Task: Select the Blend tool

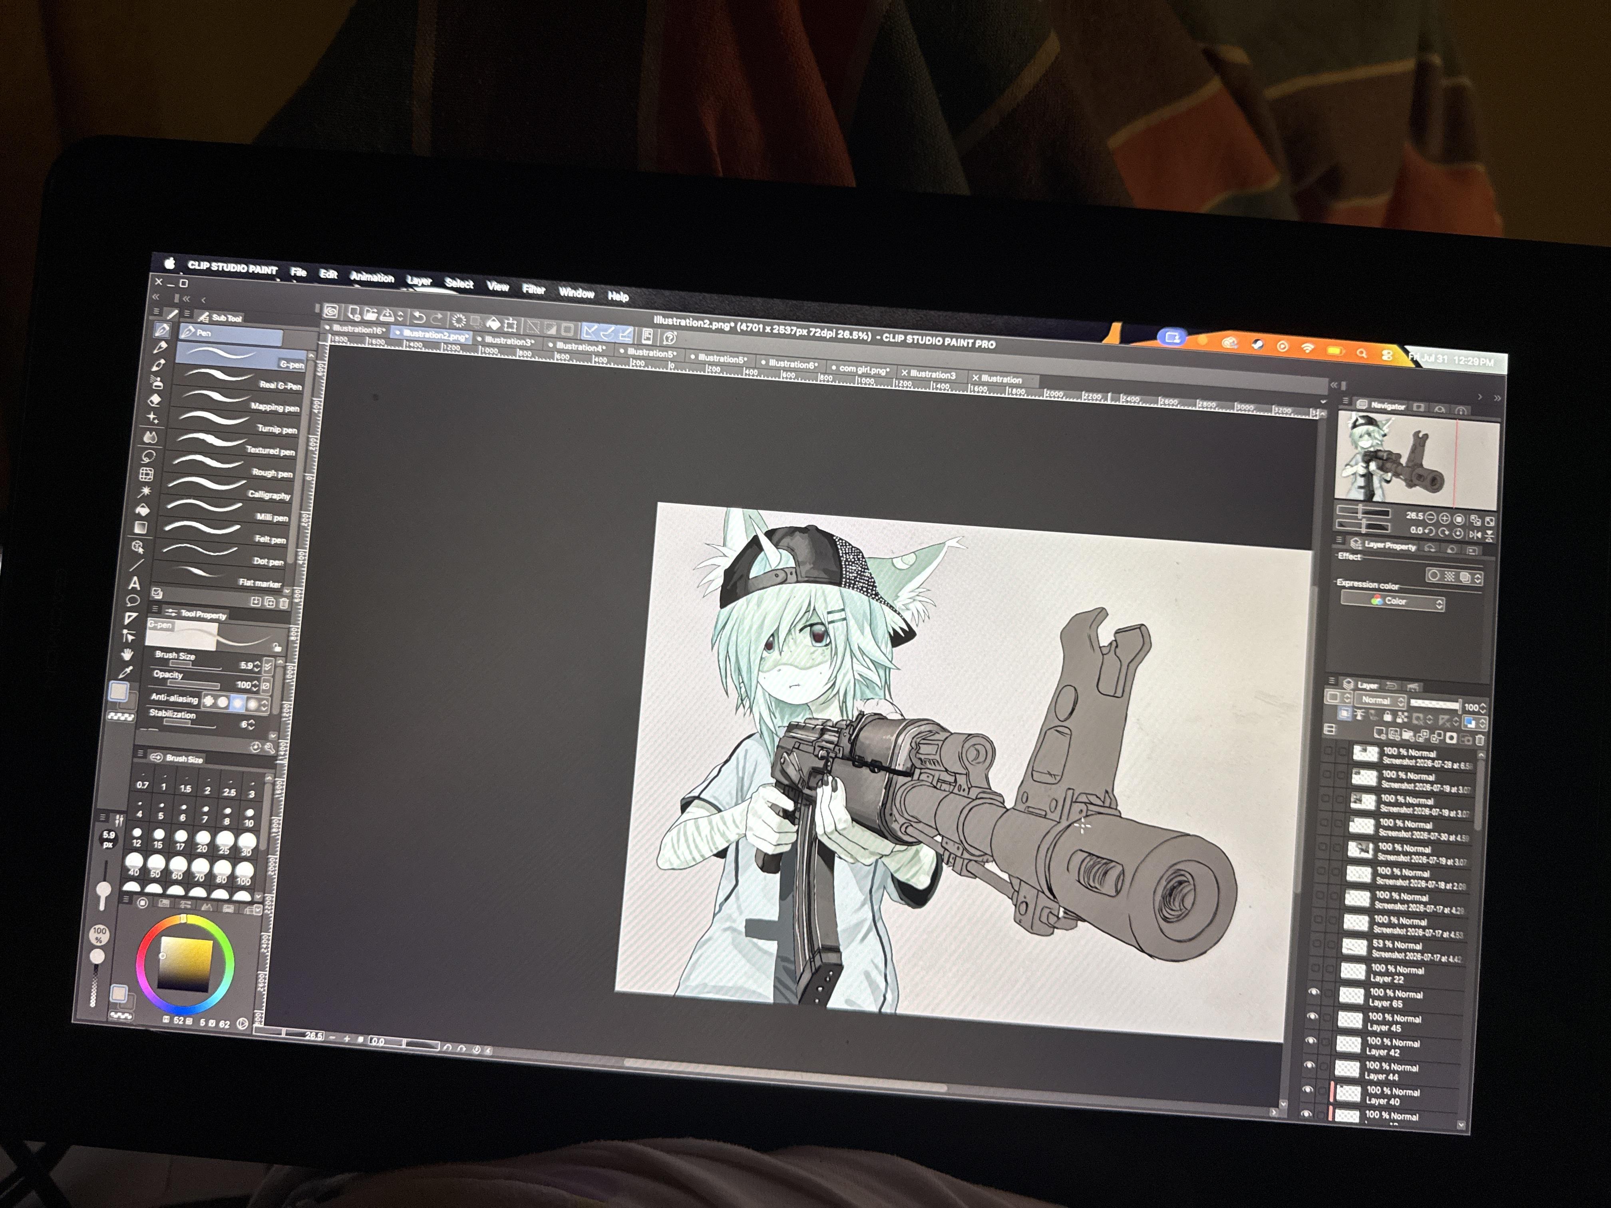Action: tap(151, 437)
